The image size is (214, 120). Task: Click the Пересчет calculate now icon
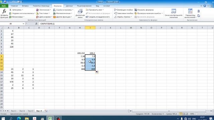tap(199, 11)
